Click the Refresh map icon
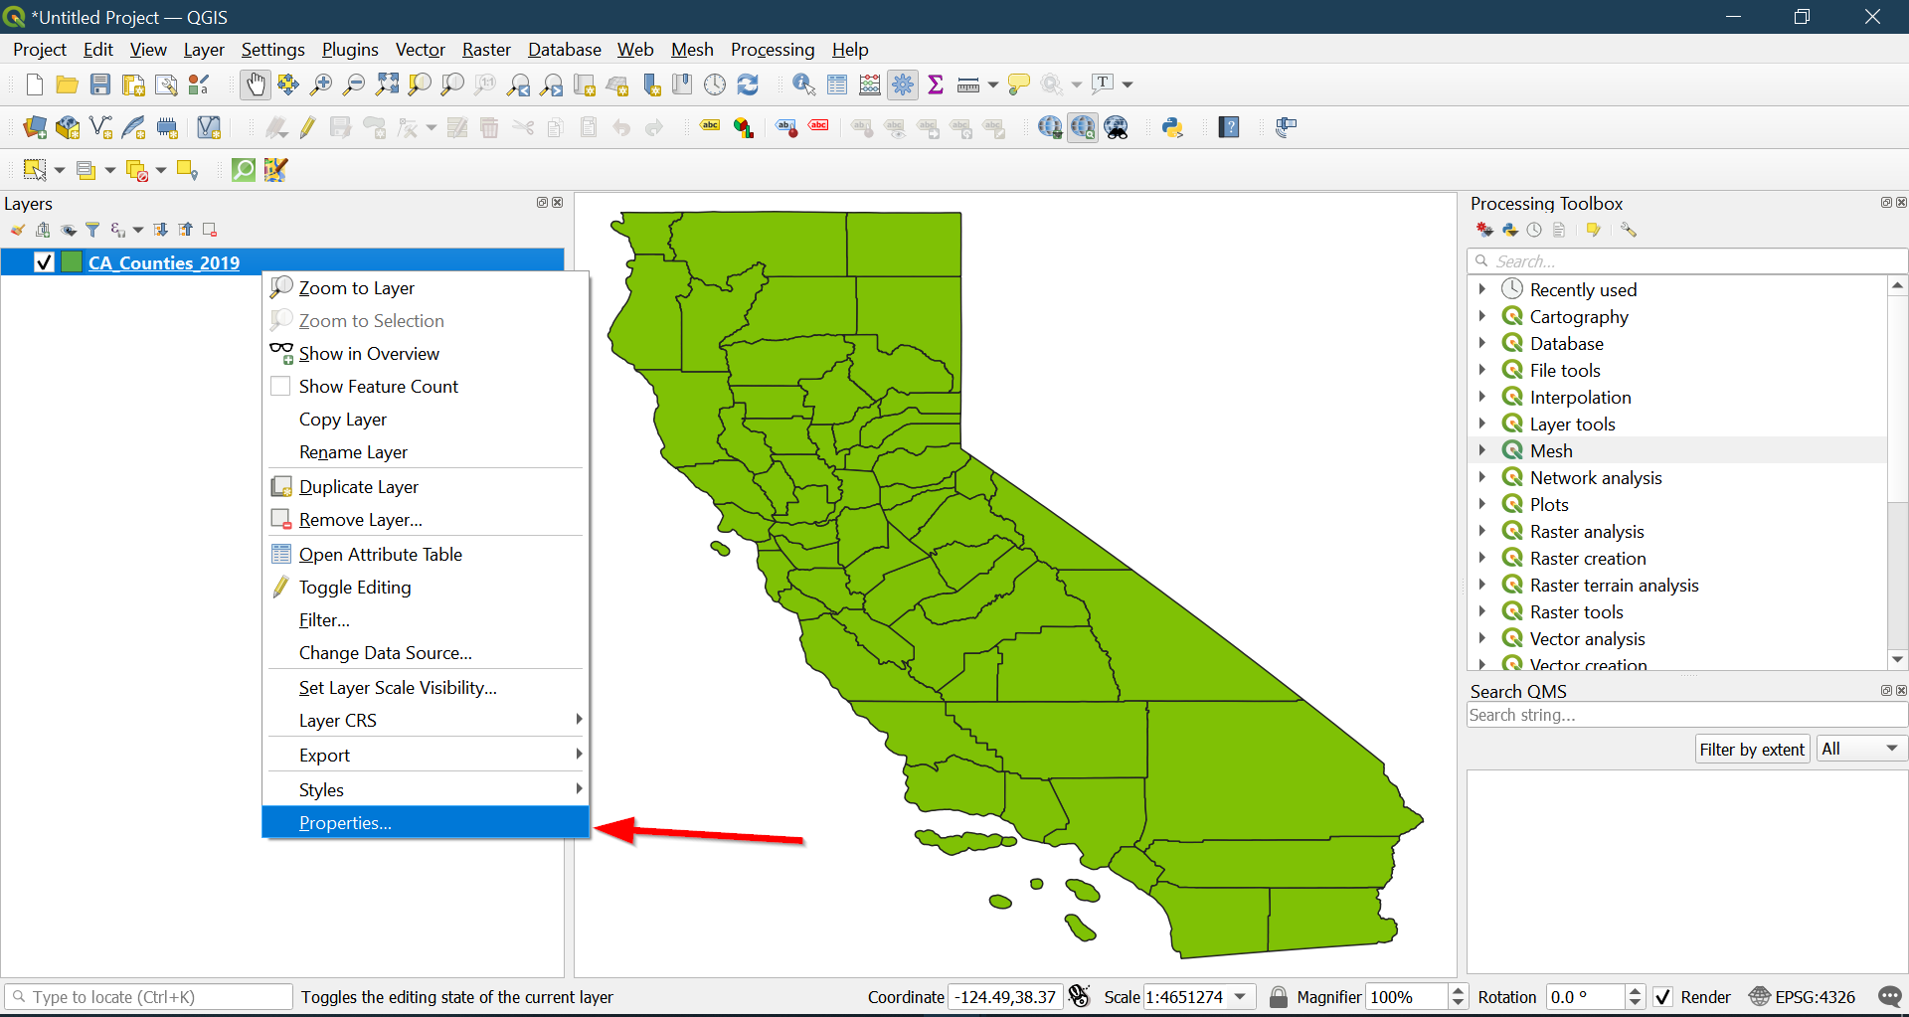Viewport: 1909px width, 1017px height. [748, 85]
